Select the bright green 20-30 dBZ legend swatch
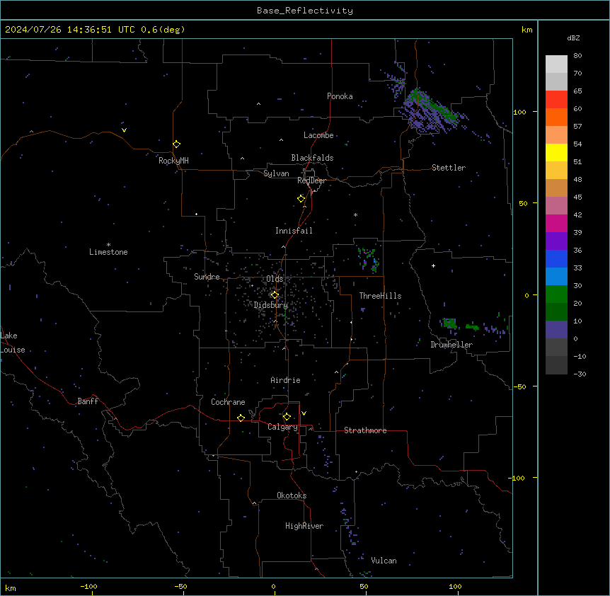The image size is (610, 596). [x=556, y=294]
